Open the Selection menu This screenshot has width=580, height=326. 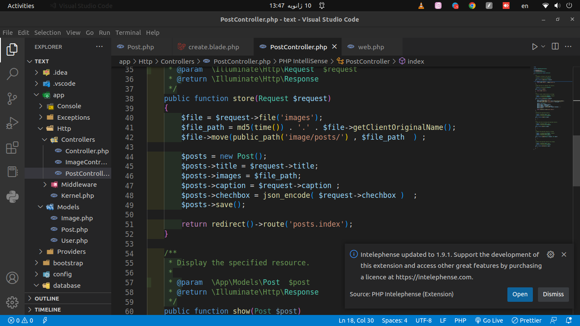[x=48, y=33]
